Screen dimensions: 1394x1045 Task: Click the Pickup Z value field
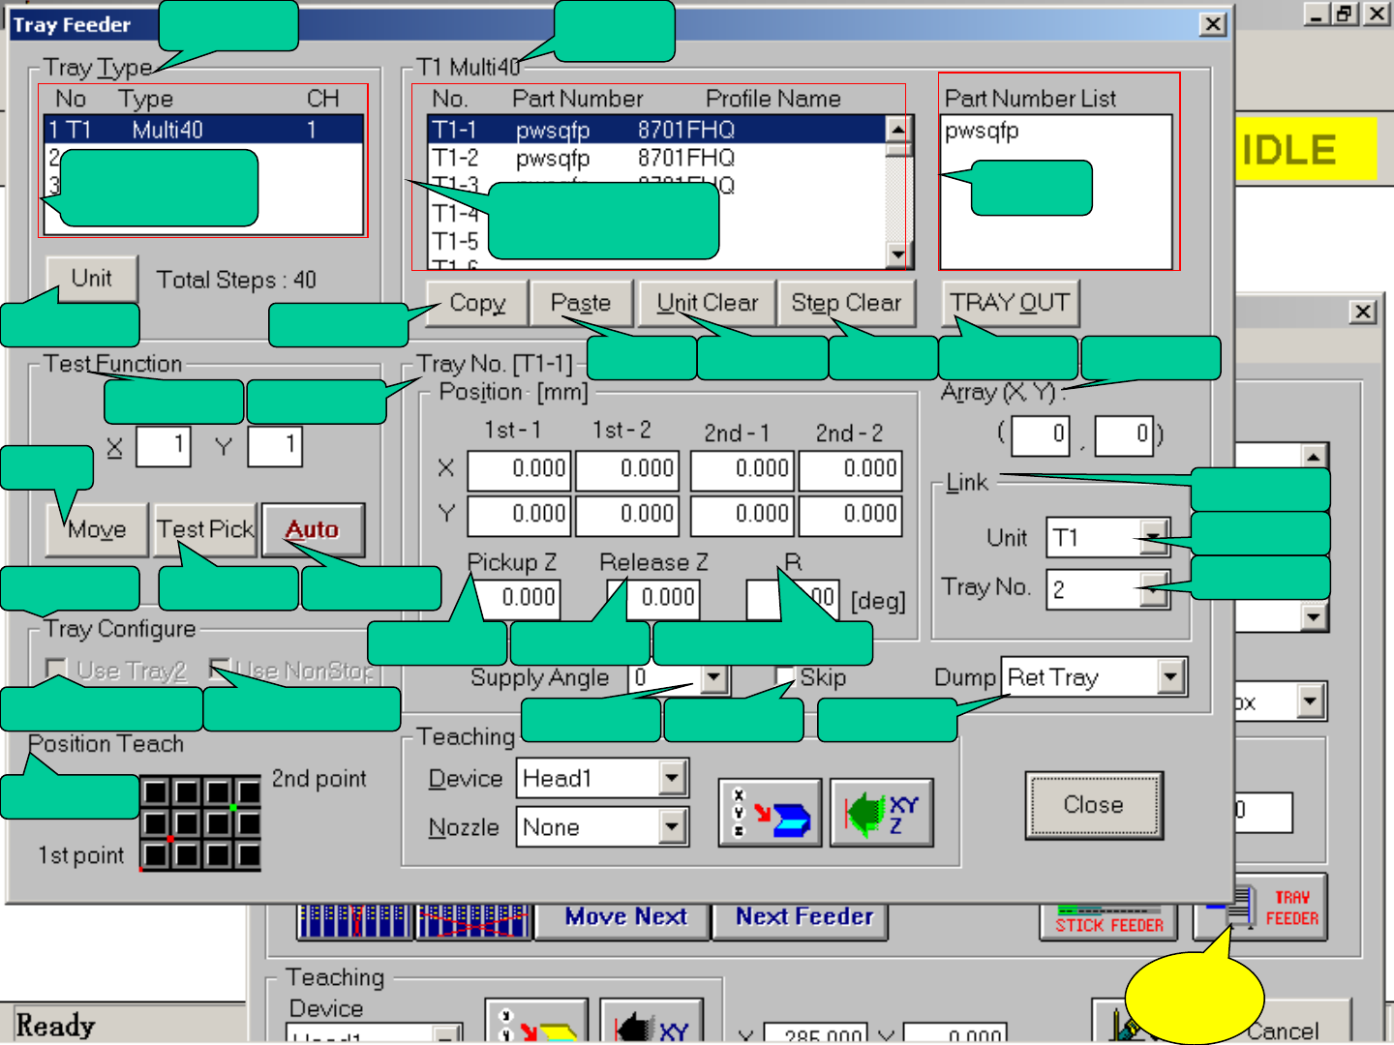[x=517, y=599]
